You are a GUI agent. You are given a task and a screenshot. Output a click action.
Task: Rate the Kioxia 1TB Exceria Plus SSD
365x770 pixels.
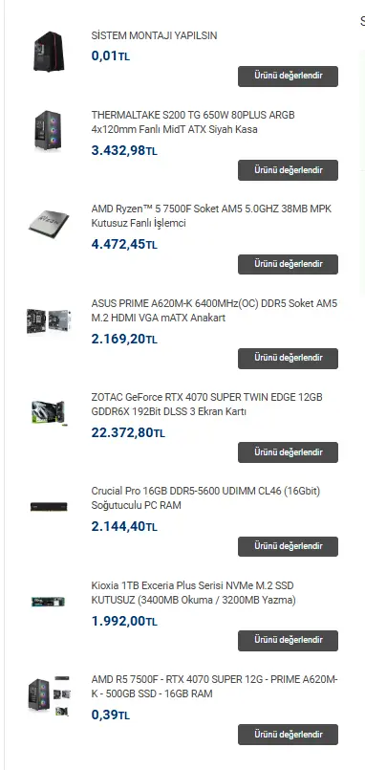pos(288,640)
